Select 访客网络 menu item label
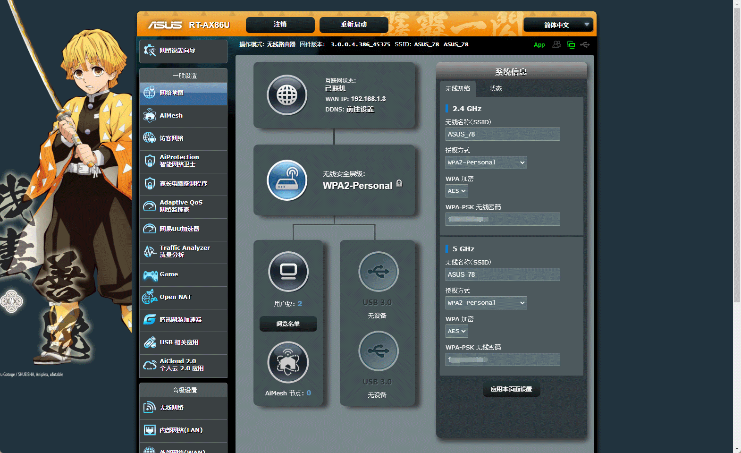741x453 pixels. coord(171,138)
